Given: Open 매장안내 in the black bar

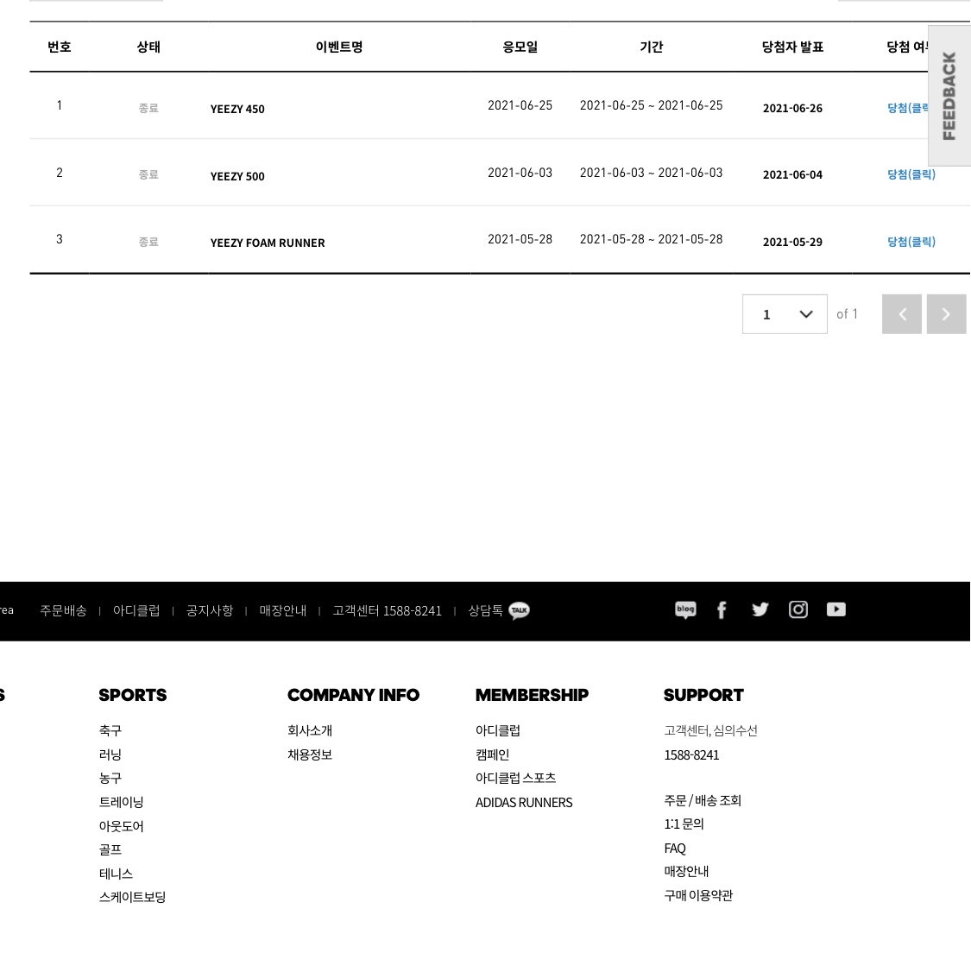Looking at the screenshot, I should point(282,610).
